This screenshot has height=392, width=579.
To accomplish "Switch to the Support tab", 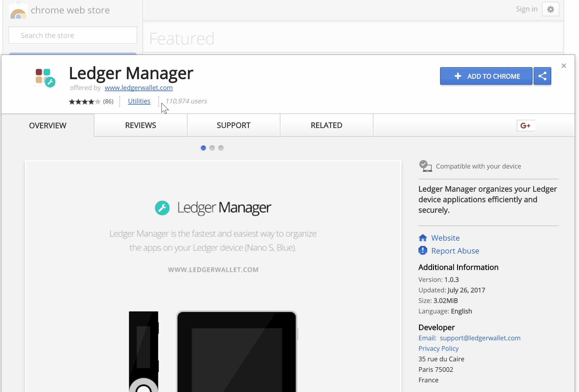I will pyautogui.click(x=233, y=125).
